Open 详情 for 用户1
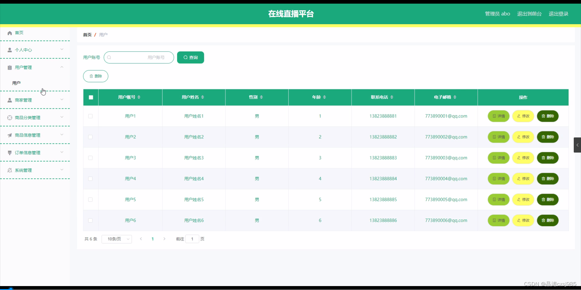 [498, 116]
